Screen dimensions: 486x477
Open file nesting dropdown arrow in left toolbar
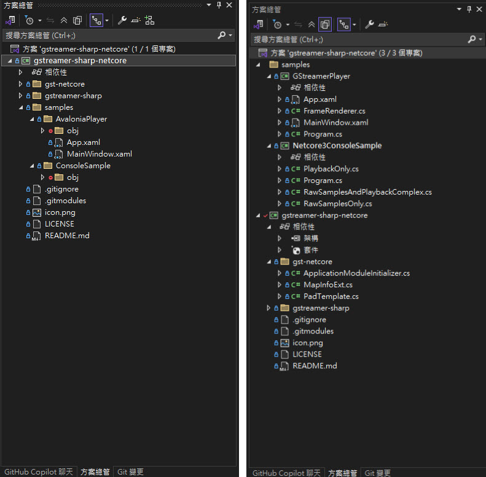(107, 20)
